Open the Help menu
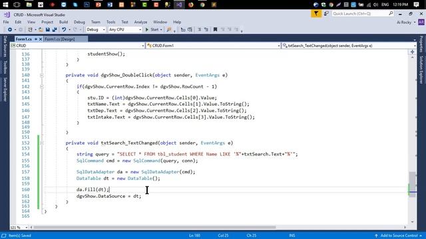 point(177,22)
